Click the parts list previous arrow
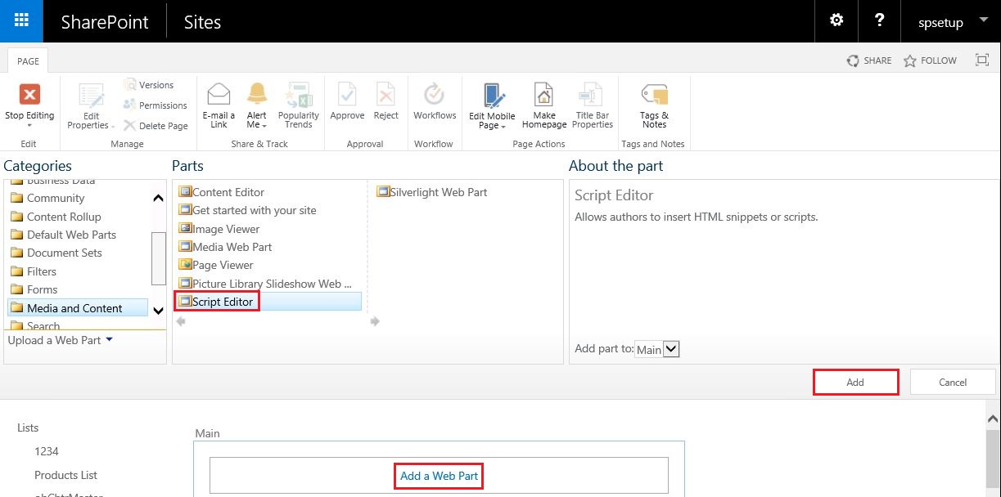Image resolution: width=1001 pixels, height=497 pixels. point(181,322)
